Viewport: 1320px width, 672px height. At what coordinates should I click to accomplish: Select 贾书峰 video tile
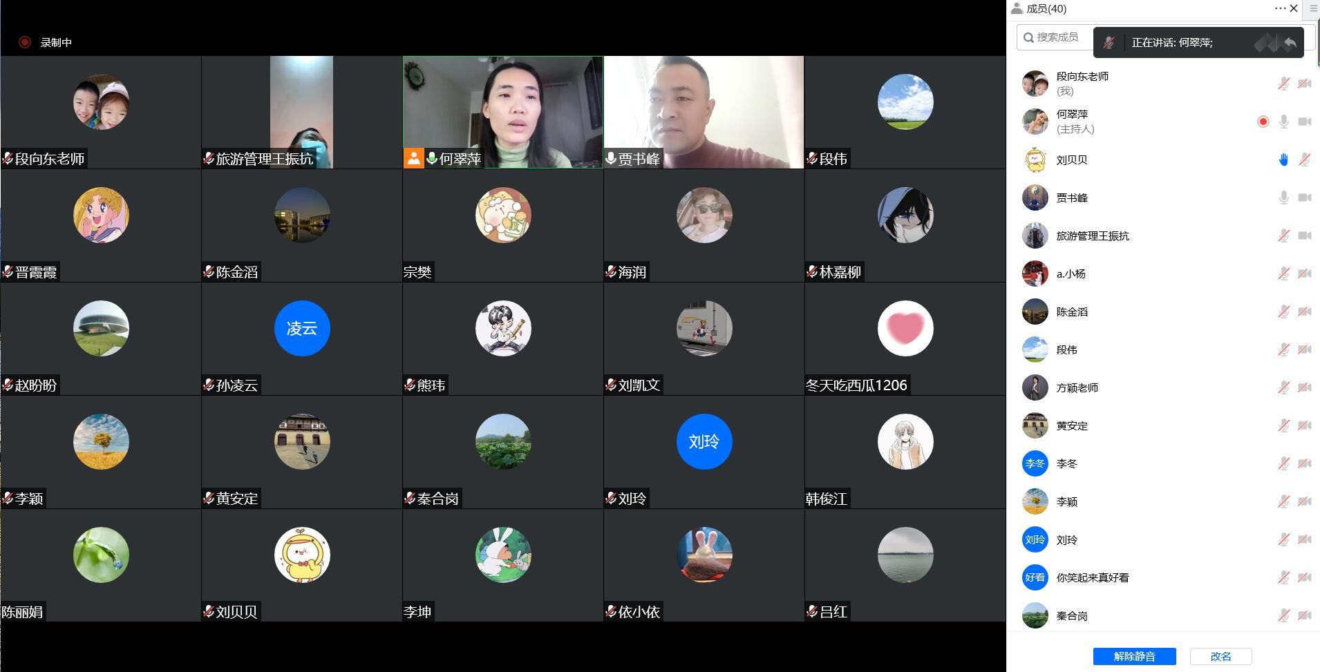click(704, 112)
